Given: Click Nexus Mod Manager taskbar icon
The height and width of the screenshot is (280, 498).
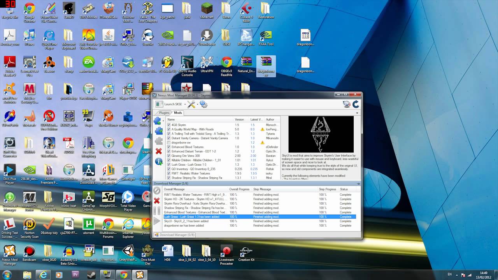Looking at the screenshot, I should (140, 275).
